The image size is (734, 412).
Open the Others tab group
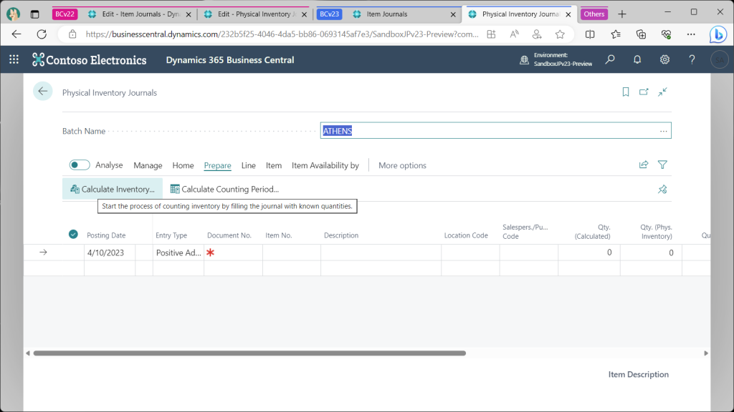[x=594, y=14]
